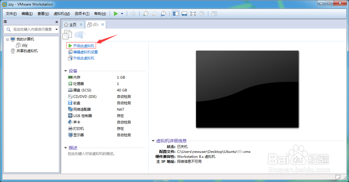Open the library search dropdown arrow
Screen dimensions: 349x182
[x=57, y=29]
